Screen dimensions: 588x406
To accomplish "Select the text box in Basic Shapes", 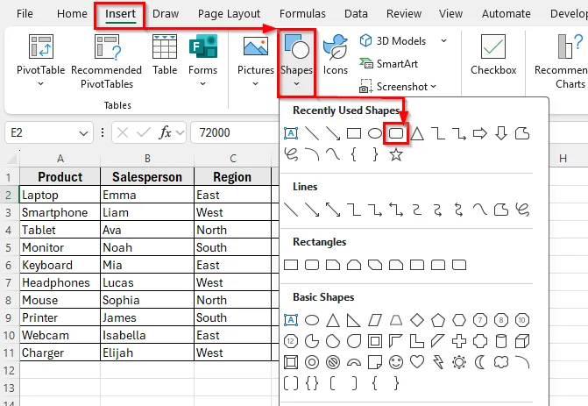I will pos(291,320).
